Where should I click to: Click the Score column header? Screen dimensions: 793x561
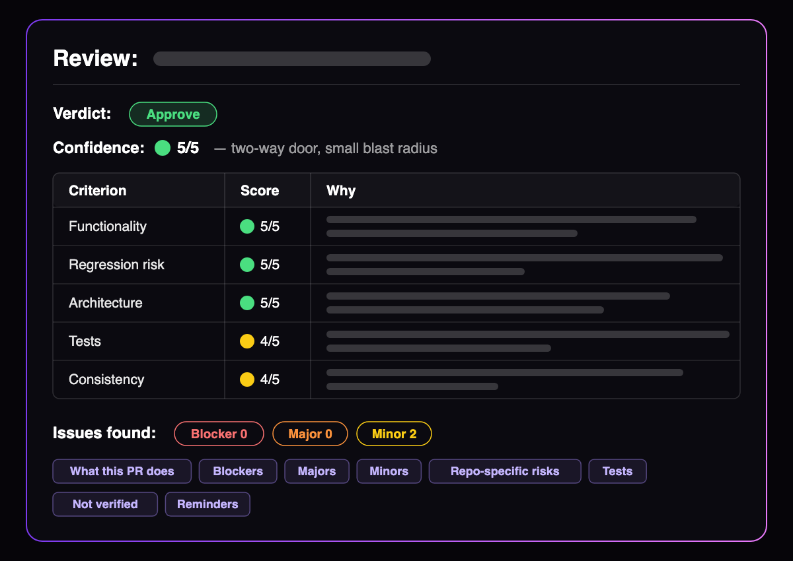(x=268, y=191)
